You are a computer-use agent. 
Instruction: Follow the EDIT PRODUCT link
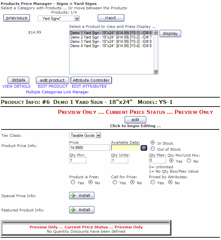53,87
